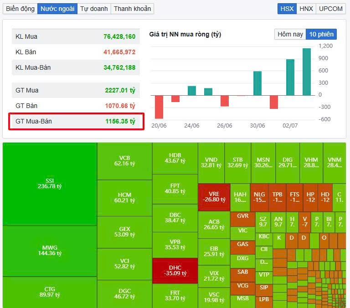Click the green bar above 02/07
Viewport: 350px width, 308px height.
[290, 77]
